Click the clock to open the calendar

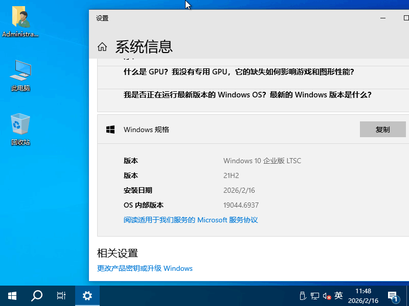point(364,295)
